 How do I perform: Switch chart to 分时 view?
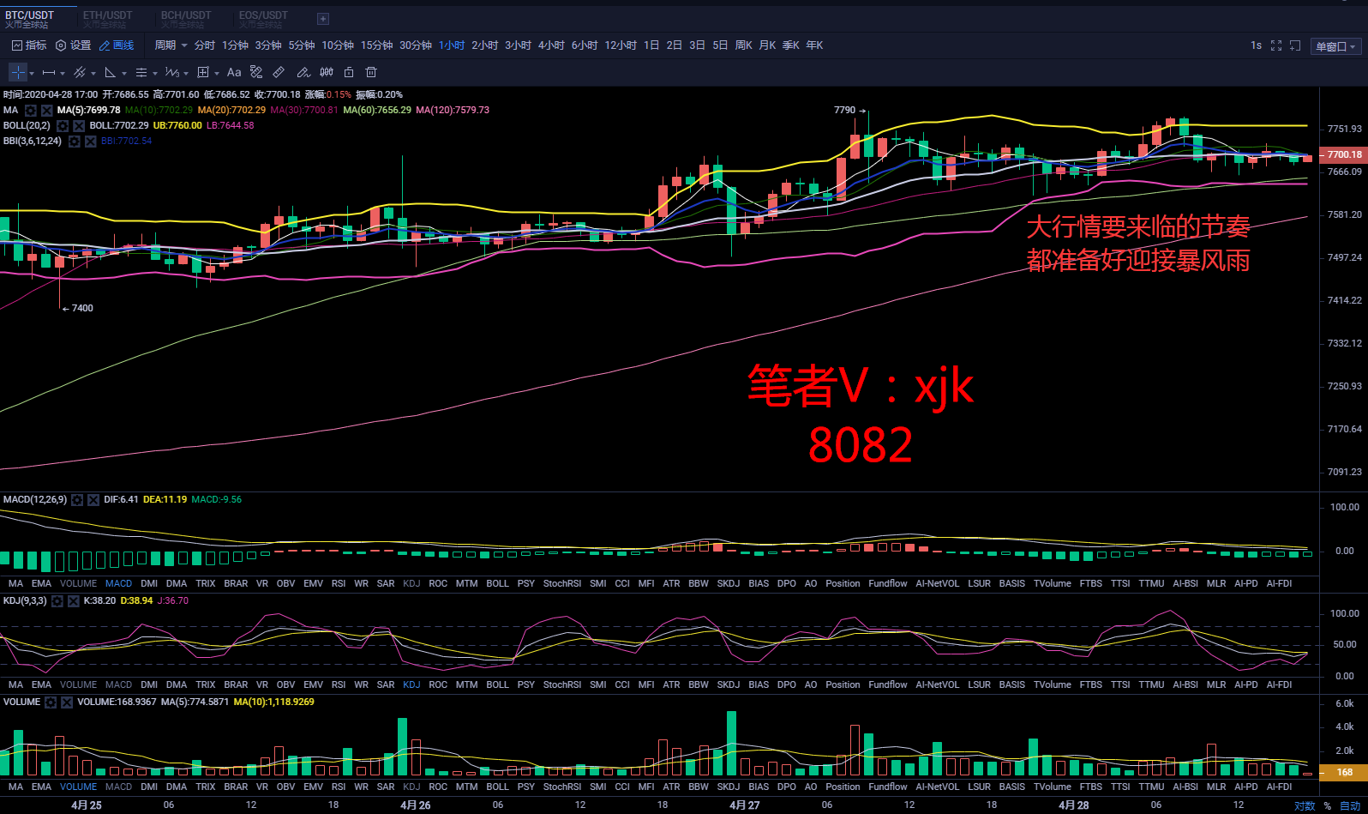coord(204,45)
